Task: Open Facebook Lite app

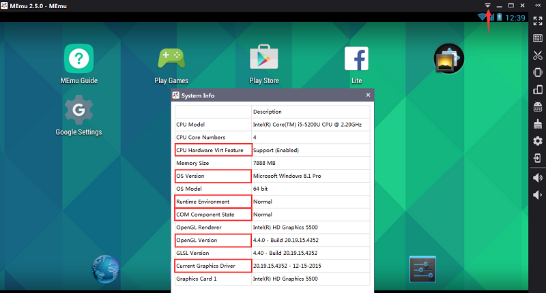Action: (356, 60)
